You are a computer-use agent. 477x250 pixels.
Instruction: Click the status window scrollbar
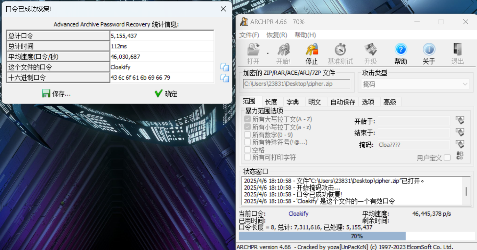466,191
